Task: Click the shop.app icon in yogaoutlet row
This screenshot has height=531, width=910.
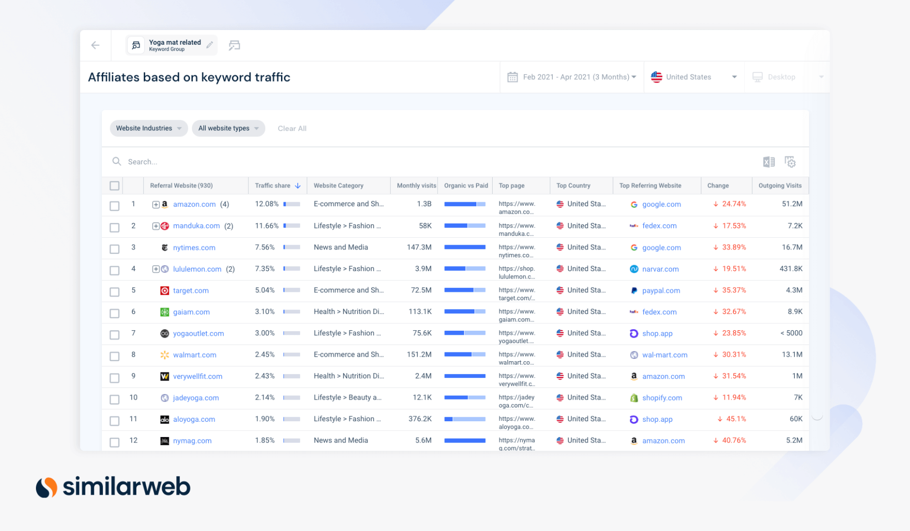Action: 634,334
